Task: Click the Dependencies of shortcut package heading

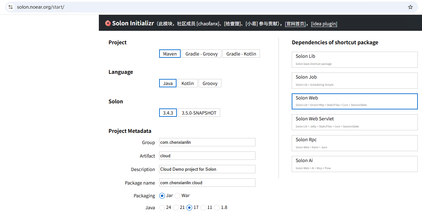Action: 335,42
